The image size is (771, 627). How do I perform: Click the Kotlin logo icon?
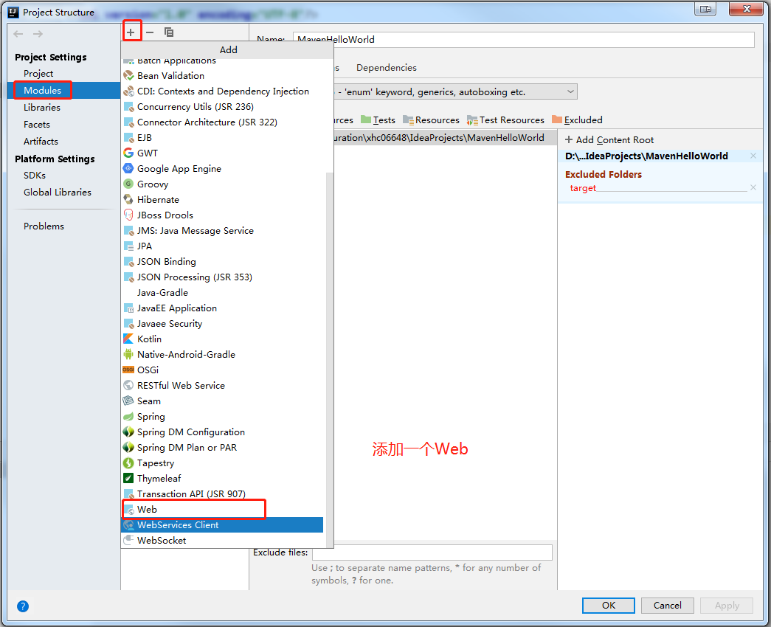point(128,339)
